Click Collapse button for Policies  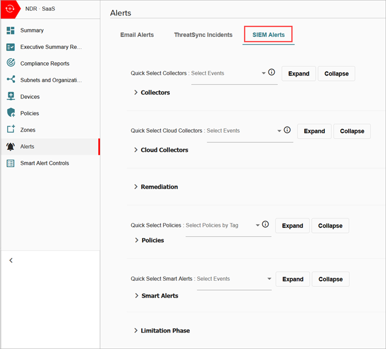[x=330, y=226]
